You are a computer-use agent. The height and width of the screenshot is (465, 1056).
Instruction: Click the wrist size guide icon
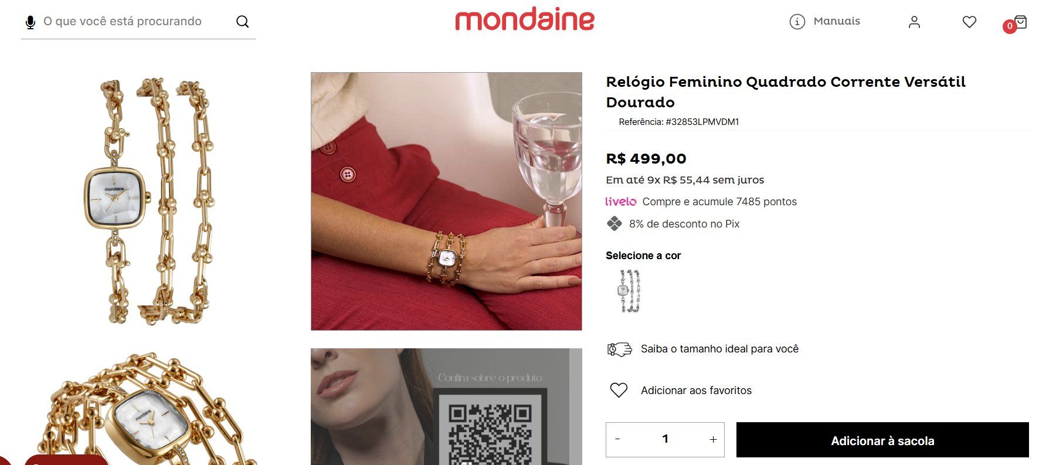619,349
